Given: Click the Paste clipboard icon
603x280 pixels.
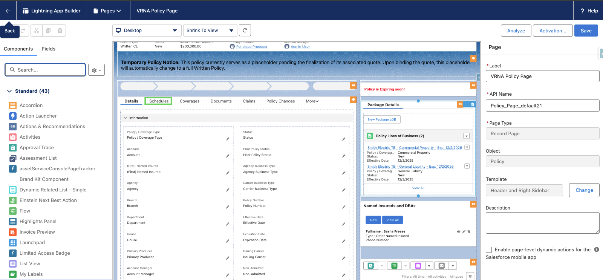Looking at the screenshot, I should click(x=60, y=31).
